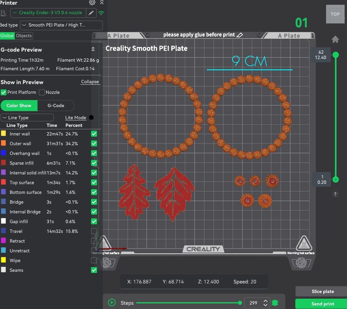Play the G-code steps animation
Viewport: 347px width, 309px height.
click(x=112, y=302)
